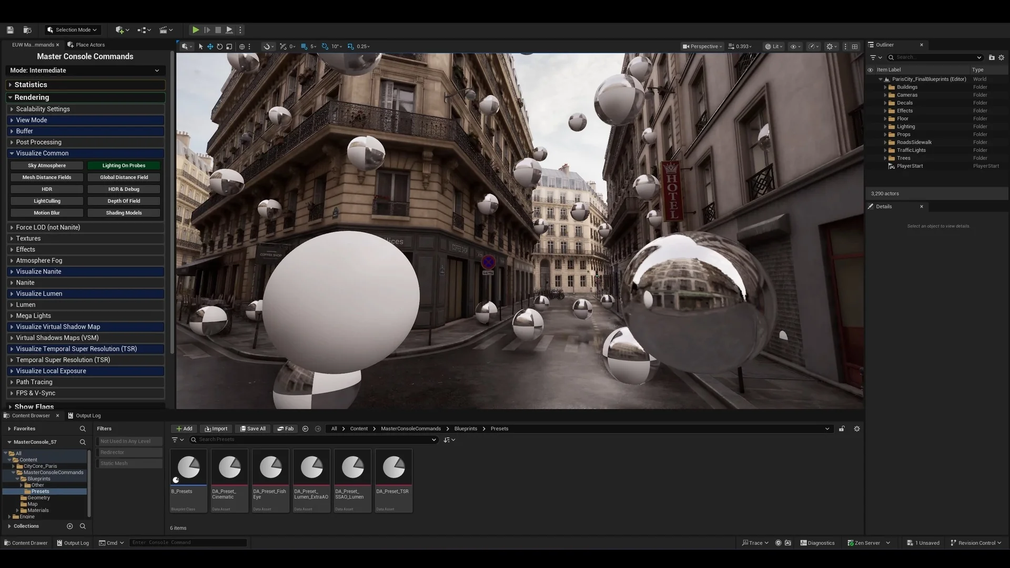Switch to the Output Log tab
1010x568 pixels.
coord(85,415)
